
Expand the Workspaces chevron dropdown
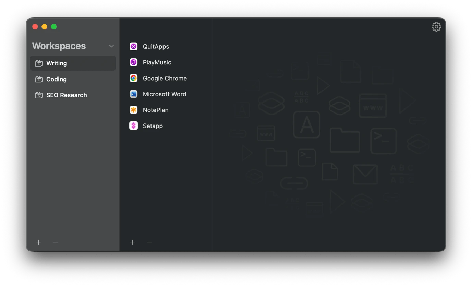pos(111,46)
